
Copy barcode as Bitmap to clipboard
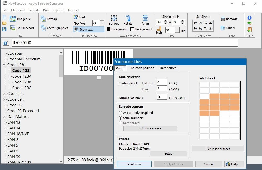tap(49, 19)
